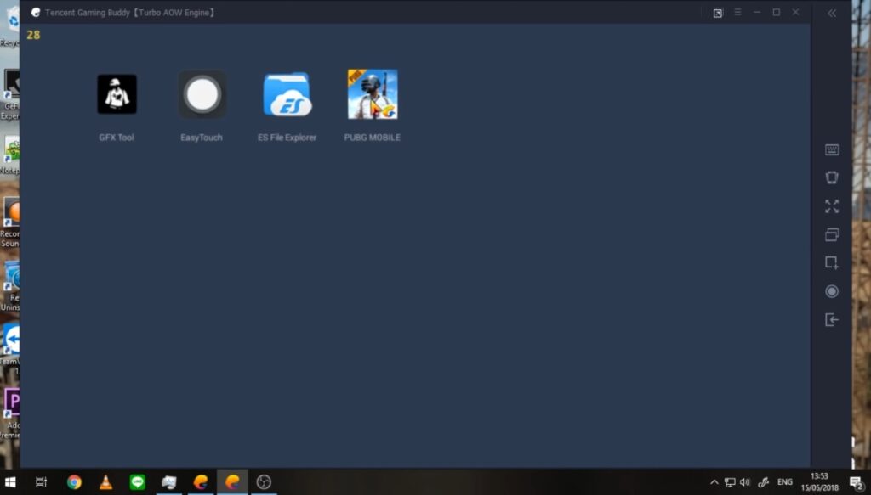
Task: Click the pop-out icon in title bar
Action: pyautogui.click(x=718, y=13)
